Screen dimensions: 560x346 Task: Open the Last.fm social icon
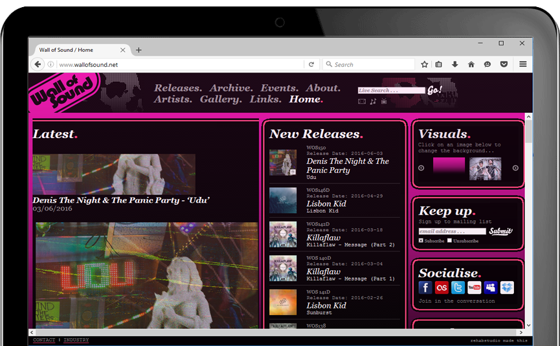pyautogui.click(x=442, y=288)
